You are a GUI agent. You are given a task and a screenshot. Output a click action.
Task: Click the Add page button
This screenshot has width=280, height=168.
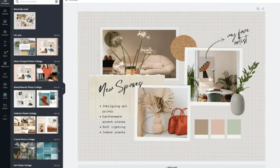coord(171,167)
